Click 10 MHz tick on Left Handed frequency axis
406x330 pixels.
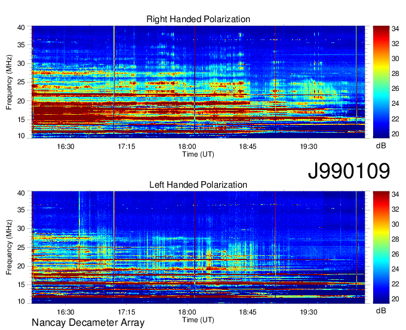coord(21,301)
